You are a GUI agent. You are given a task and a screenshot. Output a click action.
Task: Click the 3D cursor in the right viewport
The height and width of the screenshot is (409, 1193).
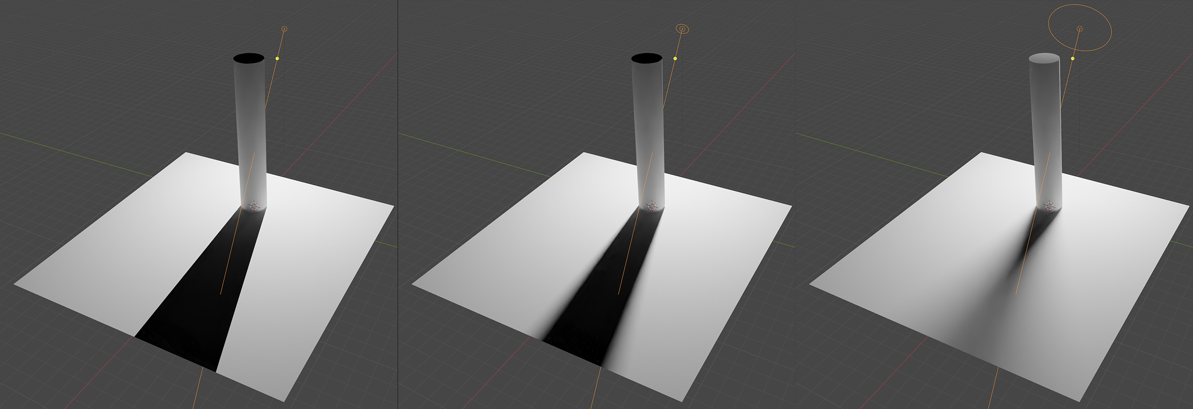point(1049,206)
